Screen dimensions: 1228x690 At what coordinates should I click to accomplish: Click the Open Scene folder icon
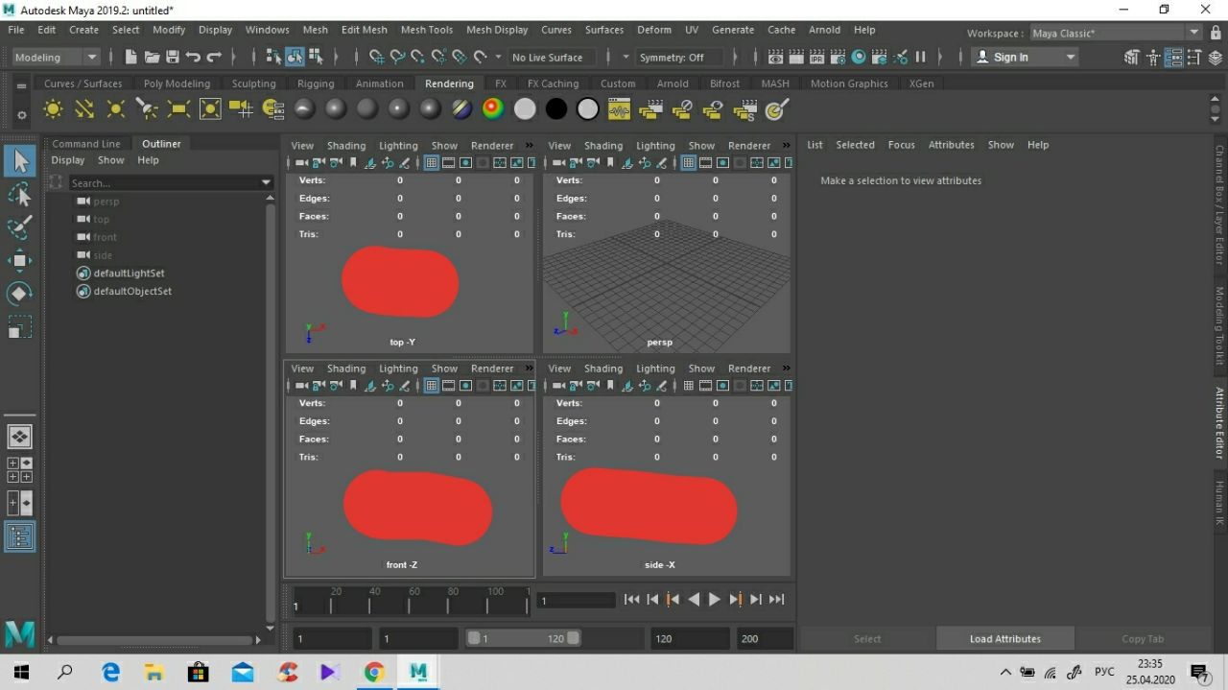click(152, 58)
